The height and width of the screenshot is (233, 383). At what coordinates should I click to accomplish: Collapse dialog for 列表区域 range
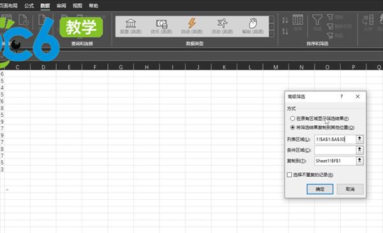point(359,139)
